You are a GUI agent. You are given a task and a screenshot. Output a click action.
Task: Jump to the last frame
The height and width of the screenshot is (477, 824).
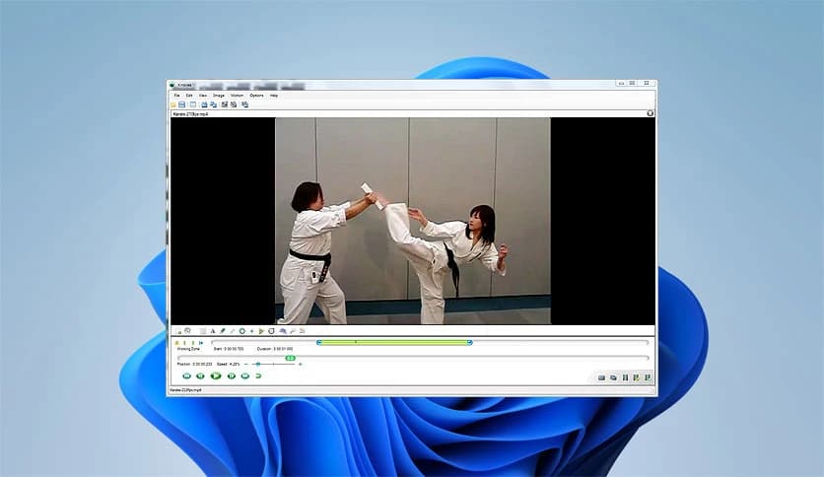click(244, 376)
